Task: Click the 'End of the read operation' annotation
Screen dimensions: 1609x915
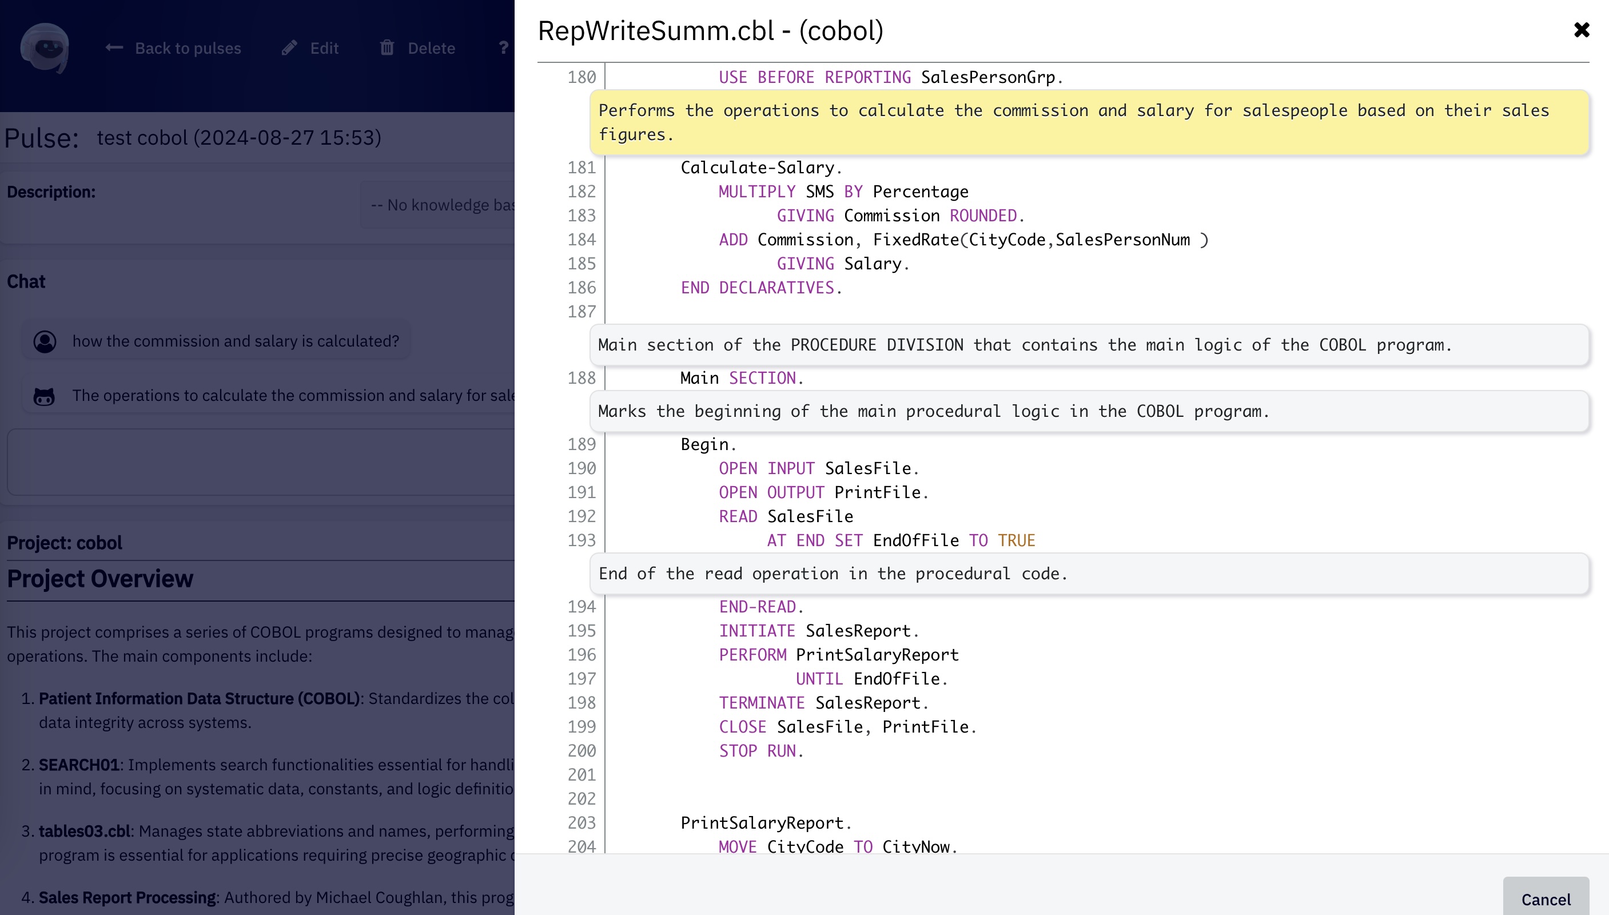Action: coord(1089,573)
